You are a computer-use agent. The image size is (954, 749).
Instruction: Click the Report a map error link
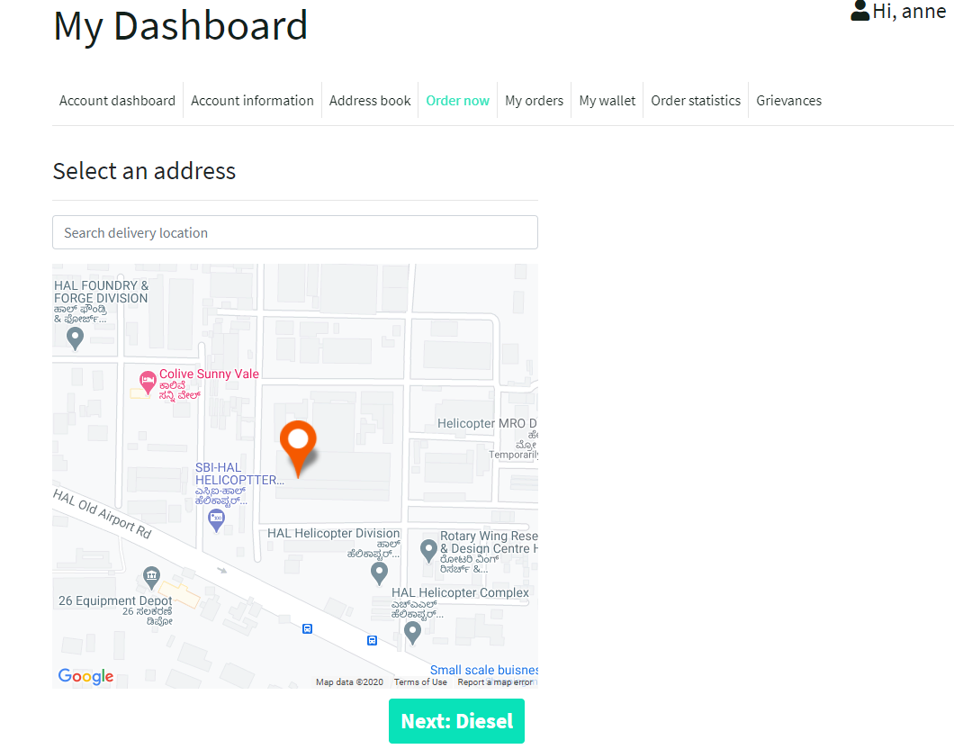(x=495, y=682)
